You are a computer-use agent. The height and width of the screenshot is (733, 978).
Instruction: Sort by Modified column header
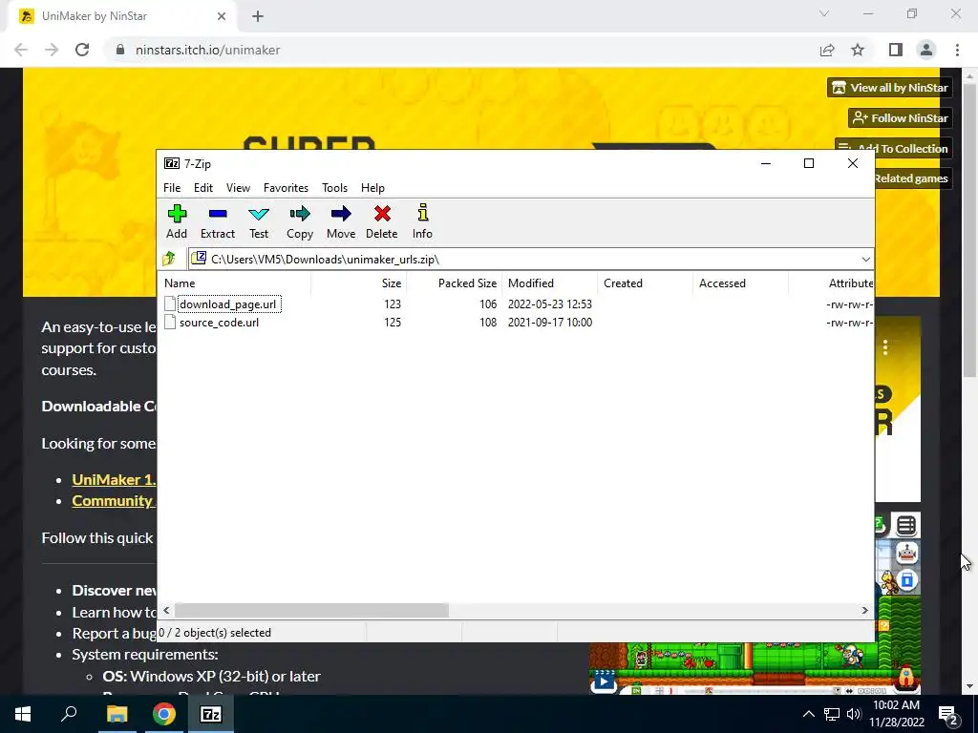tap(550, 283)
